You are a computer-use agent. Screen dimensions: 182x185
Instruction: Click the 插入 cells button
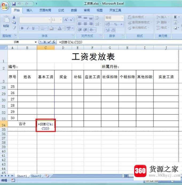click(162, 17)
